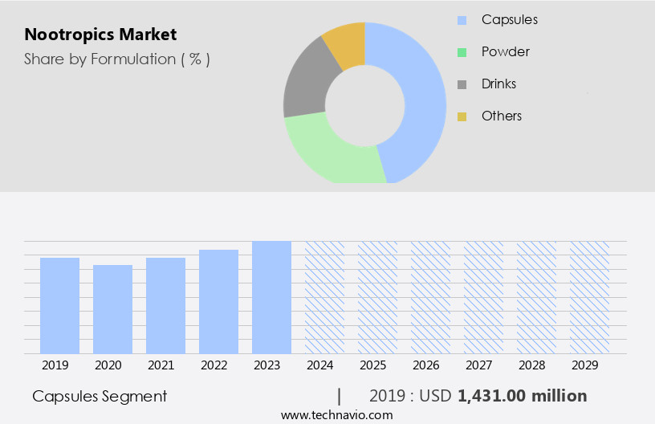Open the www.technavio.com link
The width and height of the screenshot is (655, 424).
[337, 415]
